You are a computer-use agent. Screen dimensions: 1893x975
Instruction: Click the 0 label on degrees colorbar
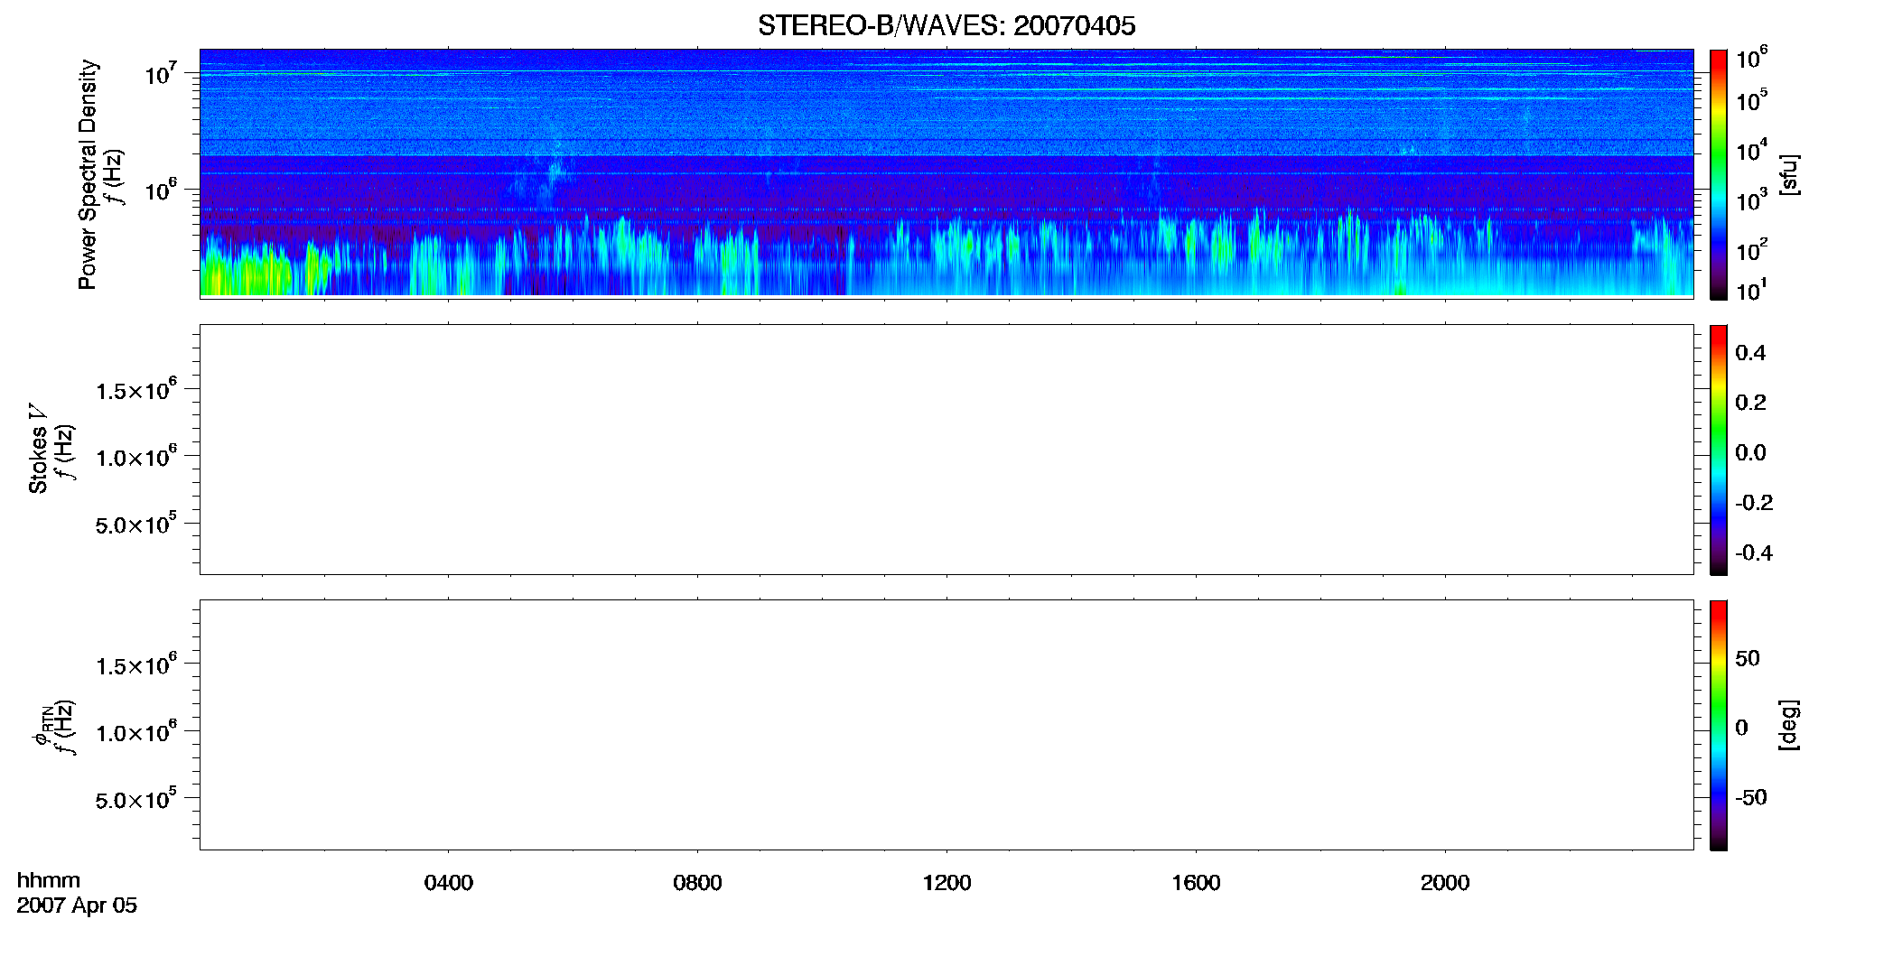pyautogui.click(x=1741, y=728)
